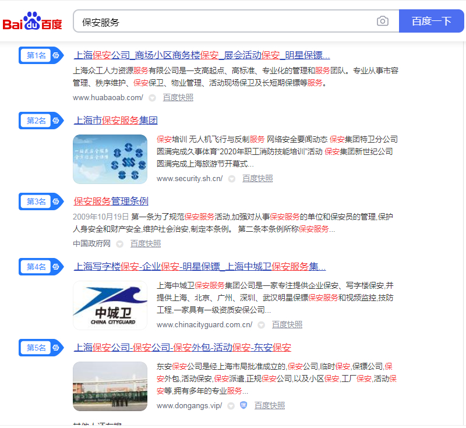Expand dropdown arrow next to 中国政府网
The image size is (466, 428).
tap(120, 245)
